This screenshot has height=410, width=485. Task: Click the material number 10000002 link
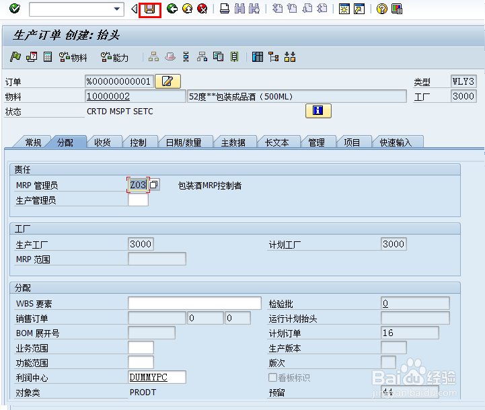pyautogui.click(x=108, y=96)
